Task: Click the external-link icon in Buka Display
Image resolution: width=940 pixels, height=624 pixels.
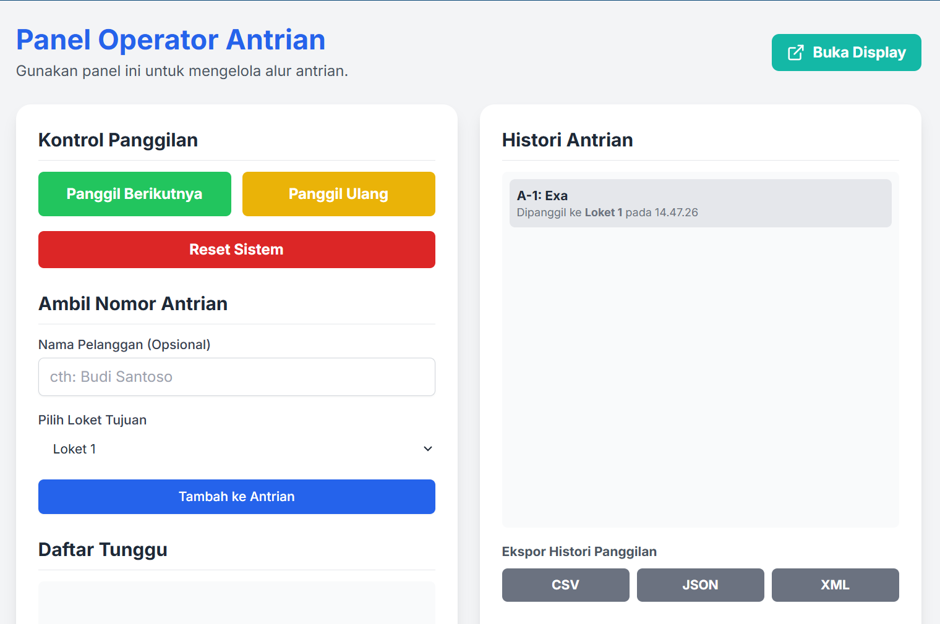Action: tap(795, 53)
